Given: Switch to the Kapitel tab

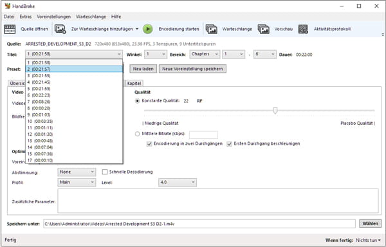Looking at the screenshot, I should click(x=134, y=83).
